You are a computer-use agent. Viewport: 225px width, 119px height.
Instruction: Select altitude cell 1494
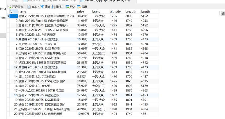[x=117, y=114]
